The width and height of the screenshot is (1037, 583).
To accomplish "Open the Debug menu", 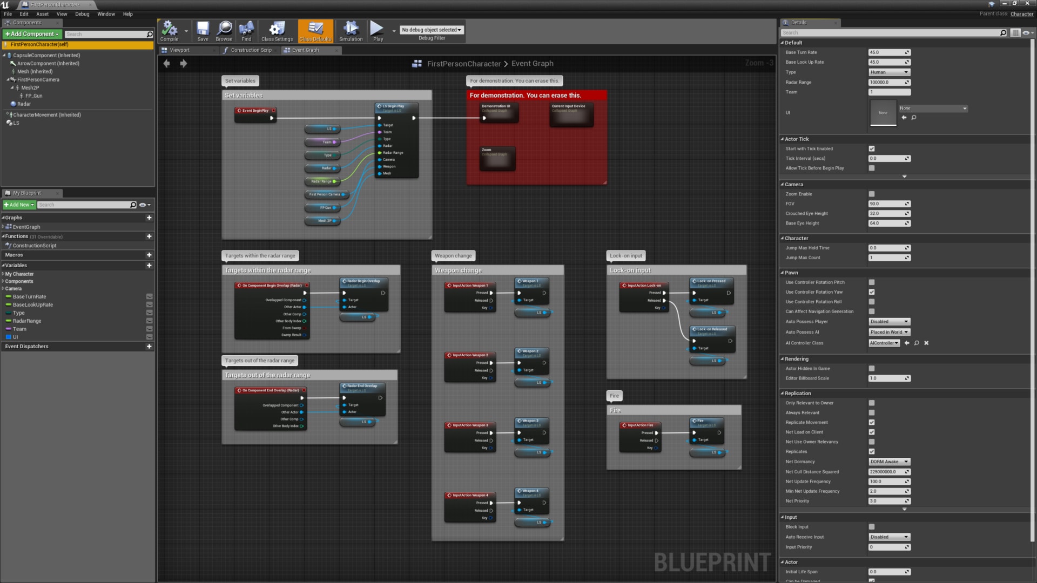I will (x=82, y=14).
